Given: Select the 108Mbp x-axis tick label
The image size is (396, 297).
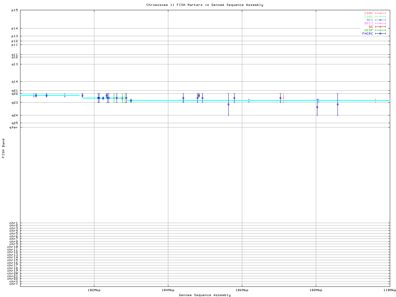Looking at the screenshot, I should click(x=316, y=290).
